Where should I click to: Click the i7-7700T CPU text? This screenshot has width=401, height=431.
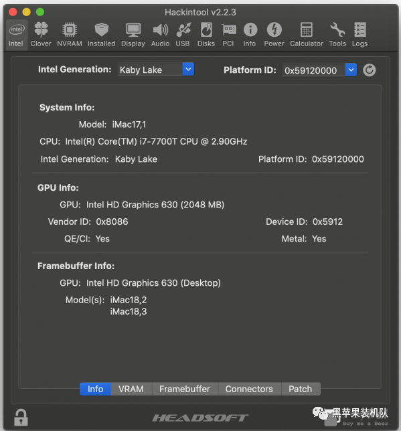tap(156, 142)
